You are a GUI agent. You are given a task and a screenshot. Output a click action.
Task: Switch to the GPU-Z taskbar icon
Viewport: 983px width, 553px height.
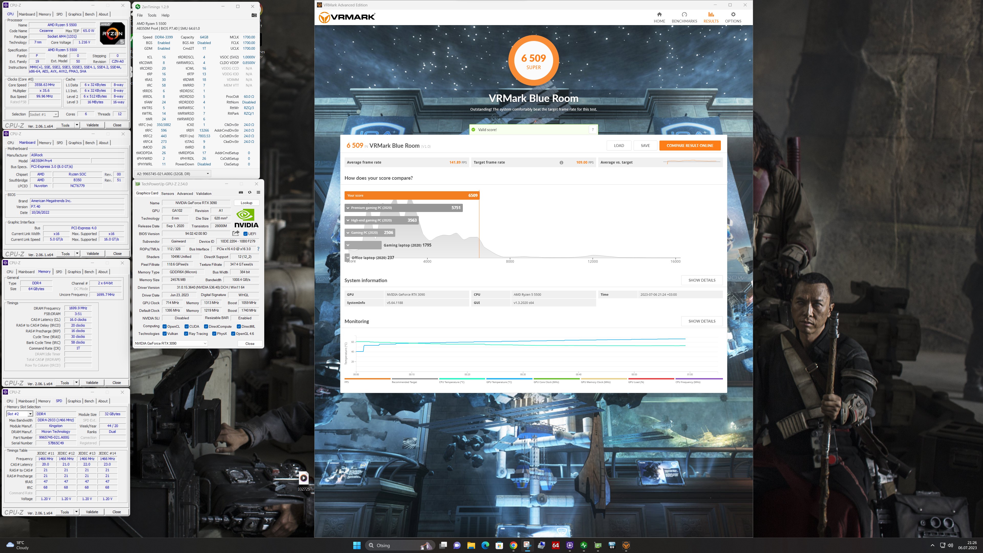point(598,545)
